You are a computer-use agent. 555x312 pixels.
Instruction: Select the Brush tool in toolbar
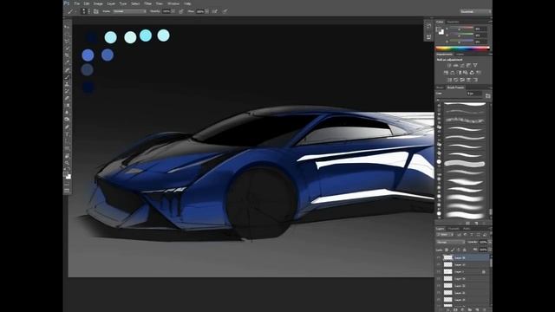(x=67, y=77)
